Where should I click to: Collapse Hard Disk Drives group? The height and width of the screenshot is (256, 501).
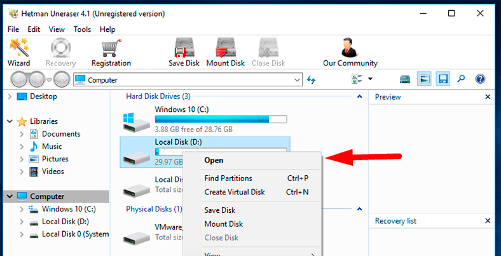(x=359, y=96)
